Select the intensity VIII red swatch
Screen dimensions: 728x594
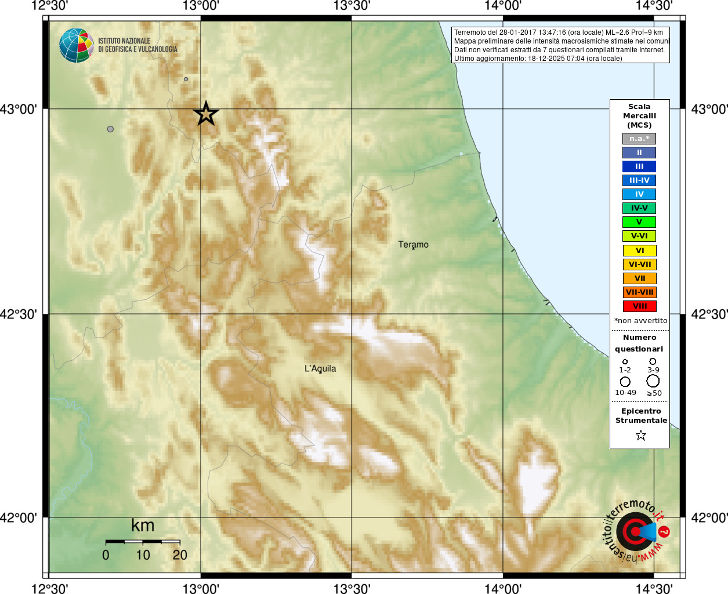tap(639, 306)
